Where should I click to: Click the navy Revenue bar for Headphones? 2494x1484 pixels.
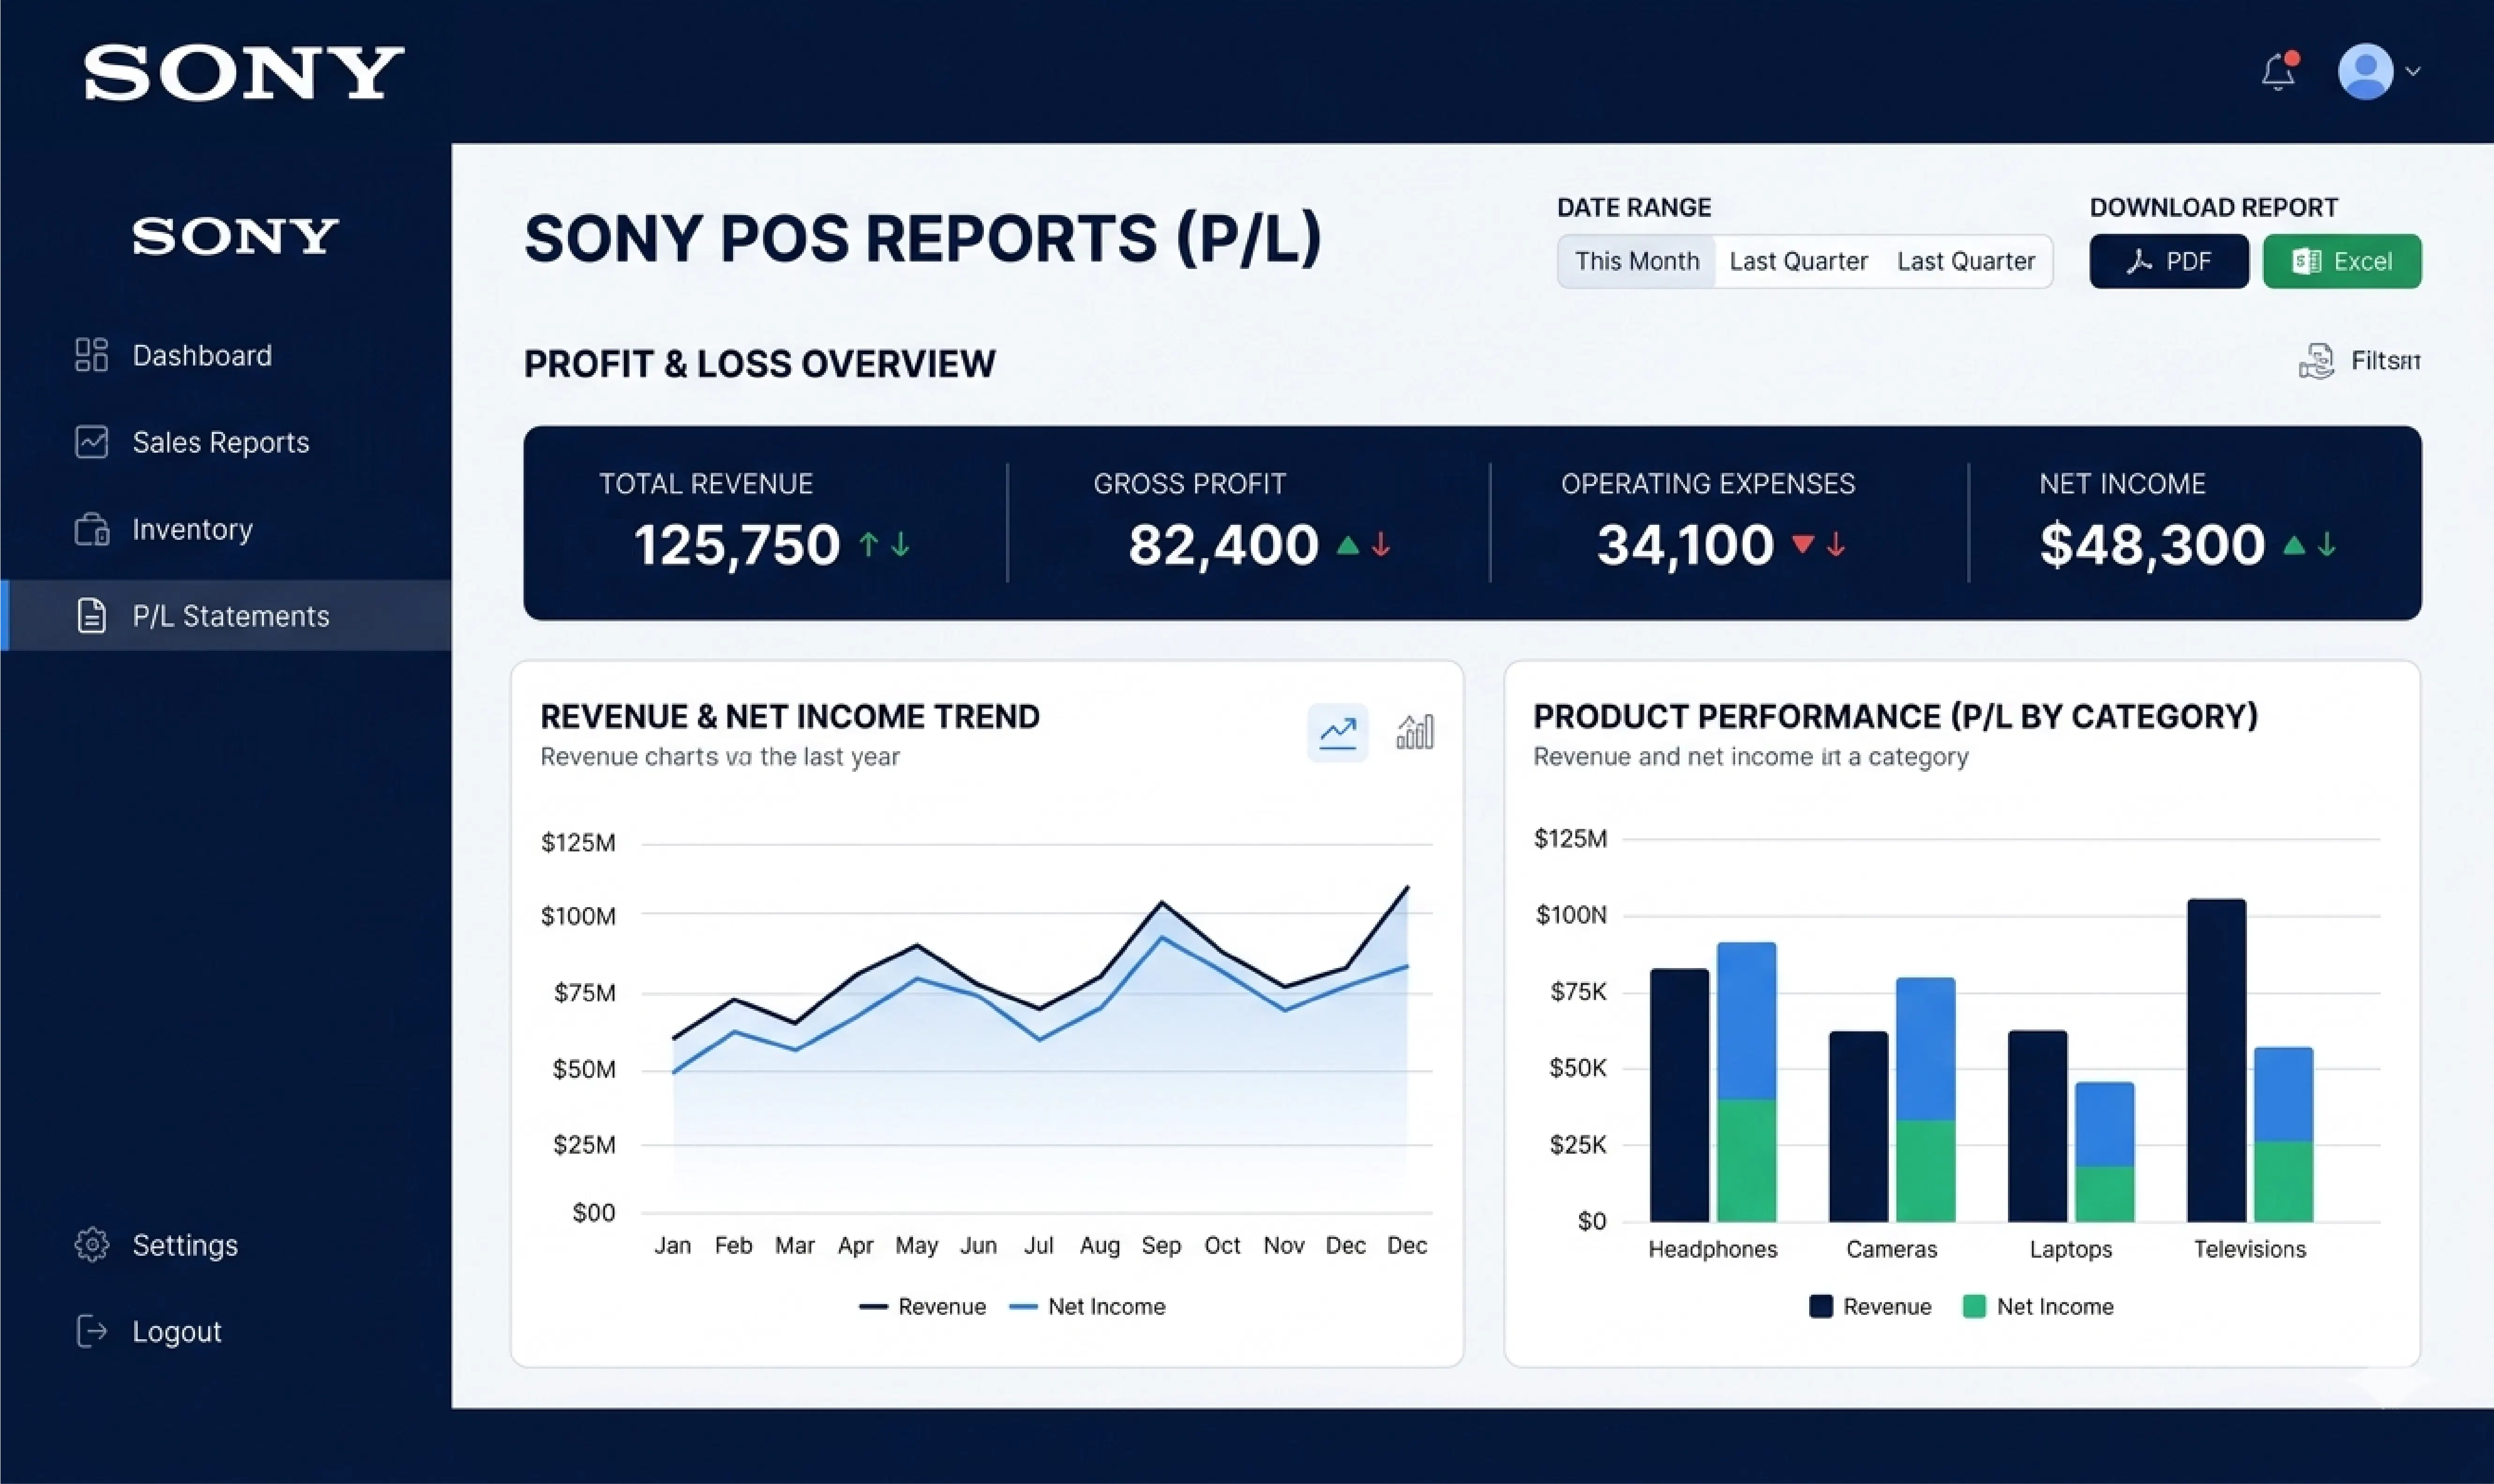pyautogui.click(x=1679, y=1095)
